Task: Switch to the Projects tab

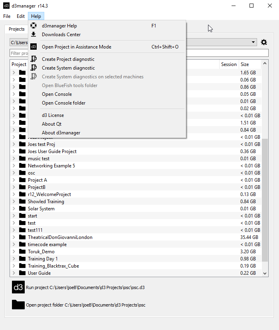Action: point(16,29)
